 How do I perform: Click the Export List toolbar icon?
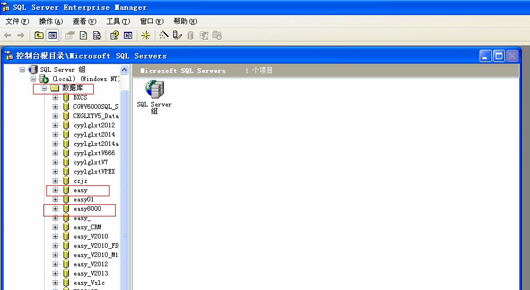point(97,35)
